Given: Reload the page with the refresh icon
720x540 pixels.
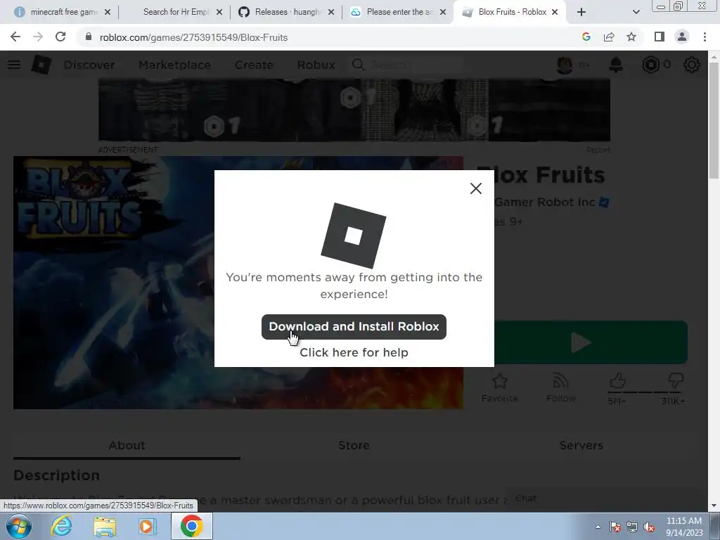Looking at the screenshot, I should 60,37.
